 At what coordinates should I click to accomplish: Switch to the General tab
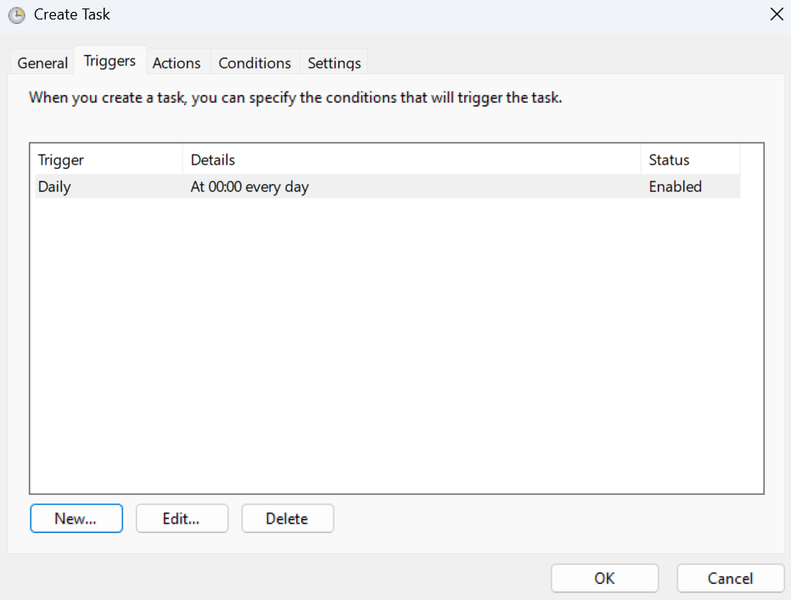pos(41,62)
